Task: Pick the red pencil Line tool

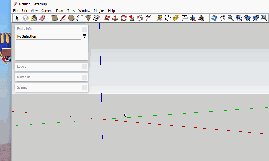Action: [x=63, y=18]
